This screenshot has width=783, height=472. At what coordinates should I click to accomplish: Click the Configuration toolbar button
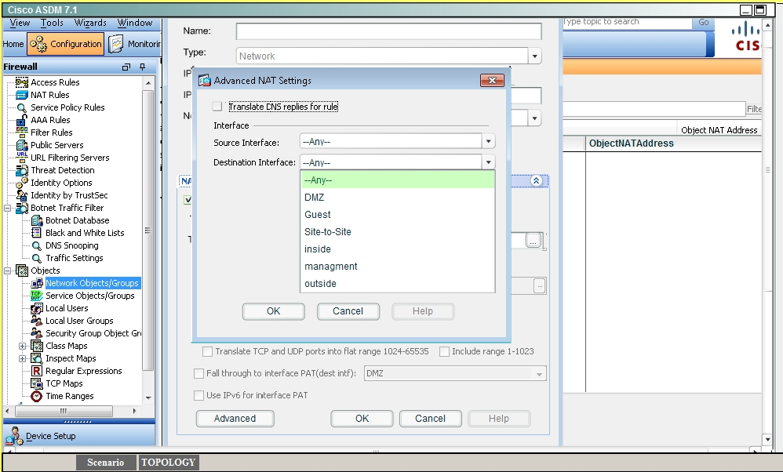pos(66,44)
